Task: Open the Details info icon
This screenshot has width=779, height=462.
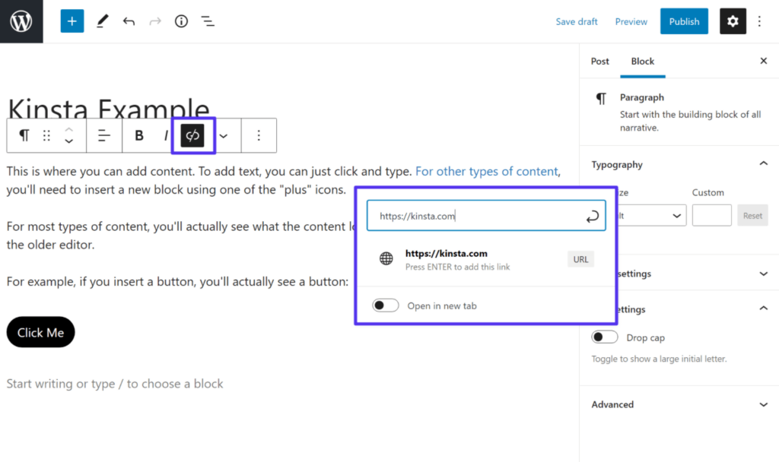Action: 180,21
